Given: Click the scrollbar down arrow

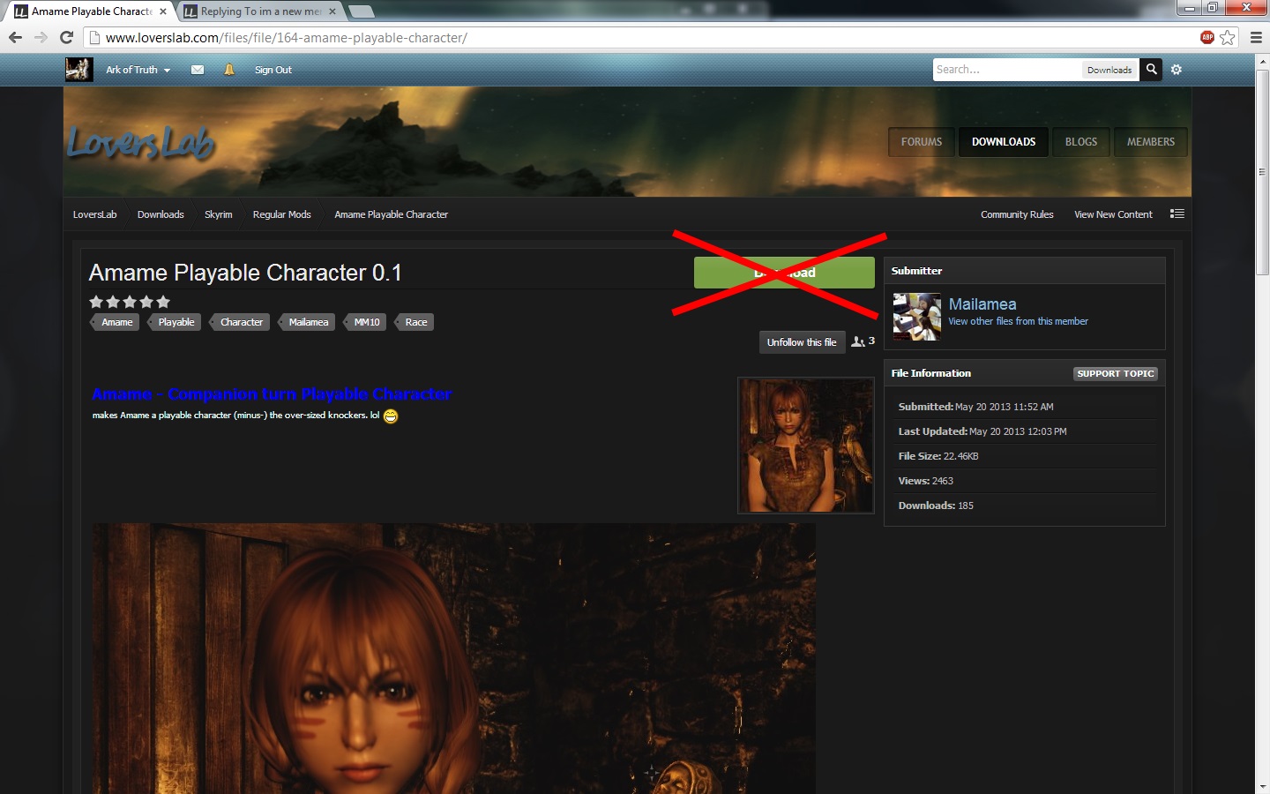Looking at the screenshot, I should [x=1262, y=786].
